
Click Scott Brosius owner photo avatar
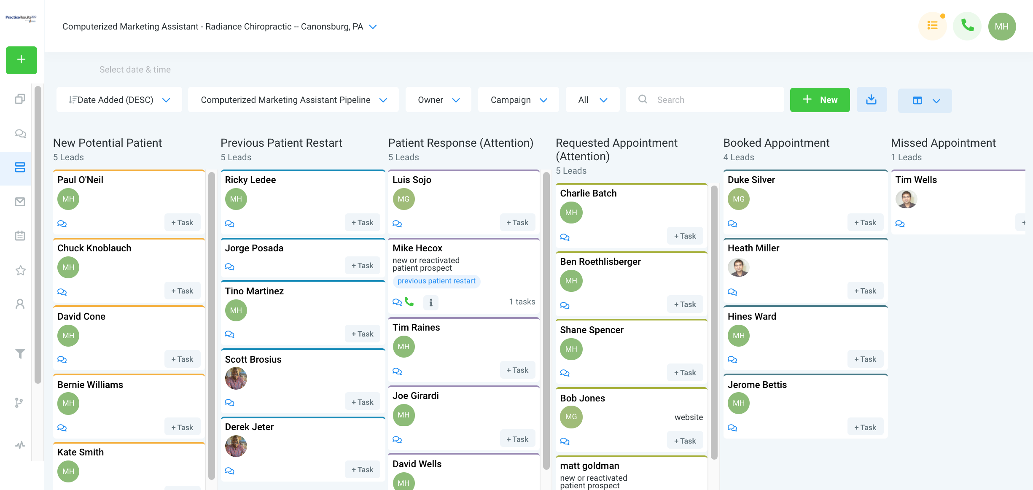[x=236, y=378]
